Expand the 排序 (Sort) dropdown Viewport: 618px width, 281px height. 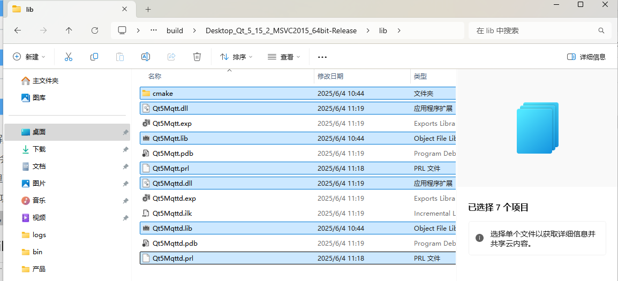pyautogui.click(x=236, y=57)
